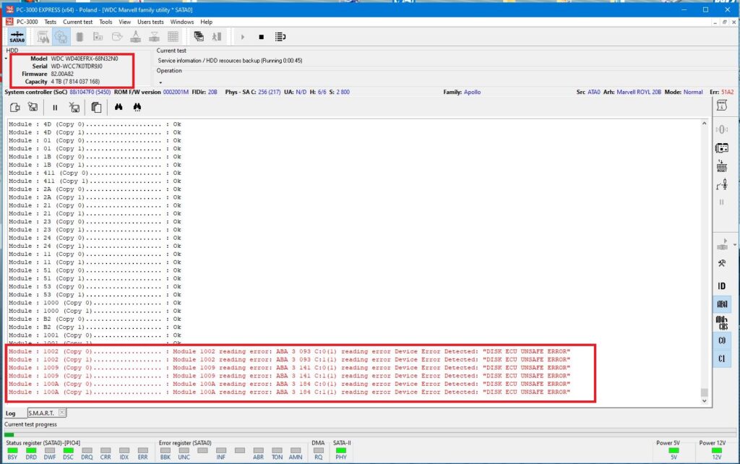Click the Err value 51A2
The height and width of the screenshot is (464, 740).
[727, 92]
